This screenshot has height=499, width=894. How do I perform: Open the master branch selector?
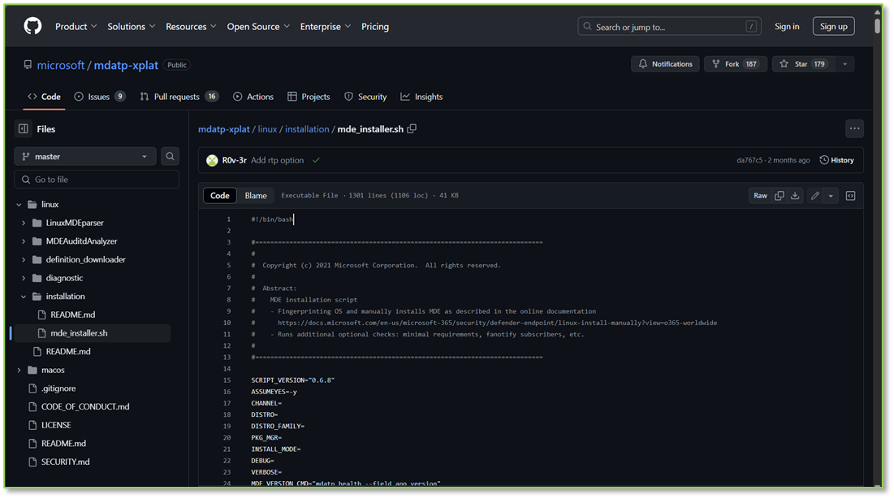tap(84, 156)
